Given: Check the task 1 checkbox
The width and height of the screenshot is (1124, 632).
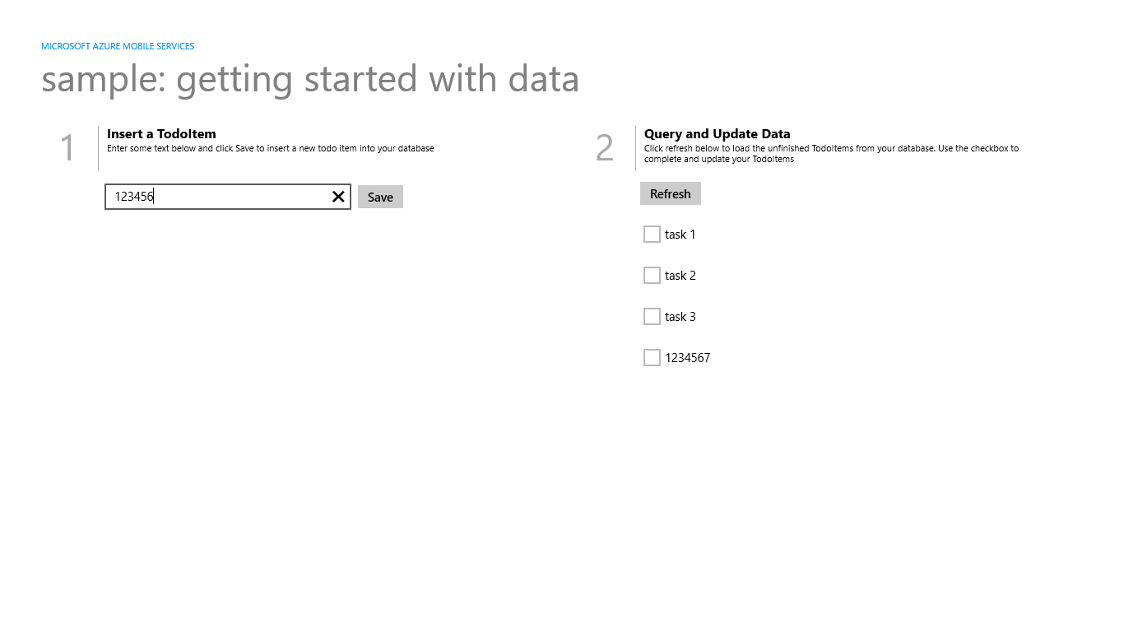Looking at the screenshot, I should (x=652, y=235).
